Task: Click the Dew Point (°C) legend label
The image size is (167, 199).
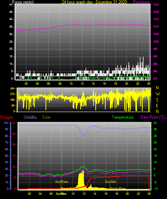Action: [x=153, y=117]
